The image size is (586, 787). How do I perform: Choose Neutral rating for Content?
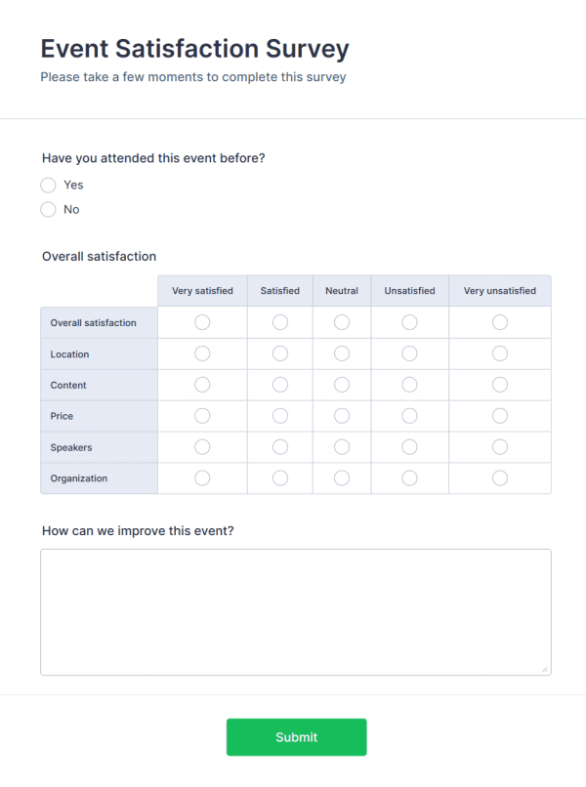tap(342, 385)
